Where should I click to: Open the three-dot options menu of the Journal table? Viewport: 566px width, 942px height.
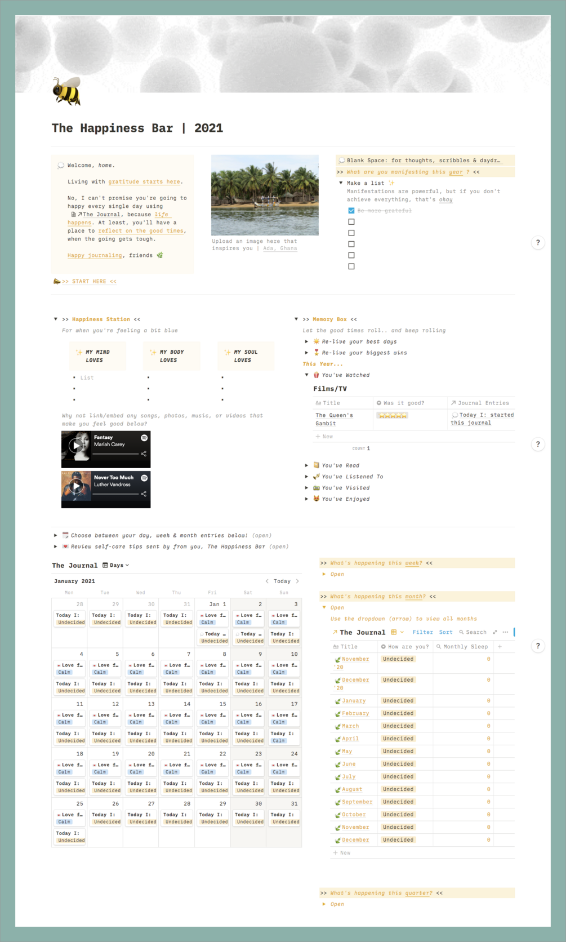[x=505, y=632]
